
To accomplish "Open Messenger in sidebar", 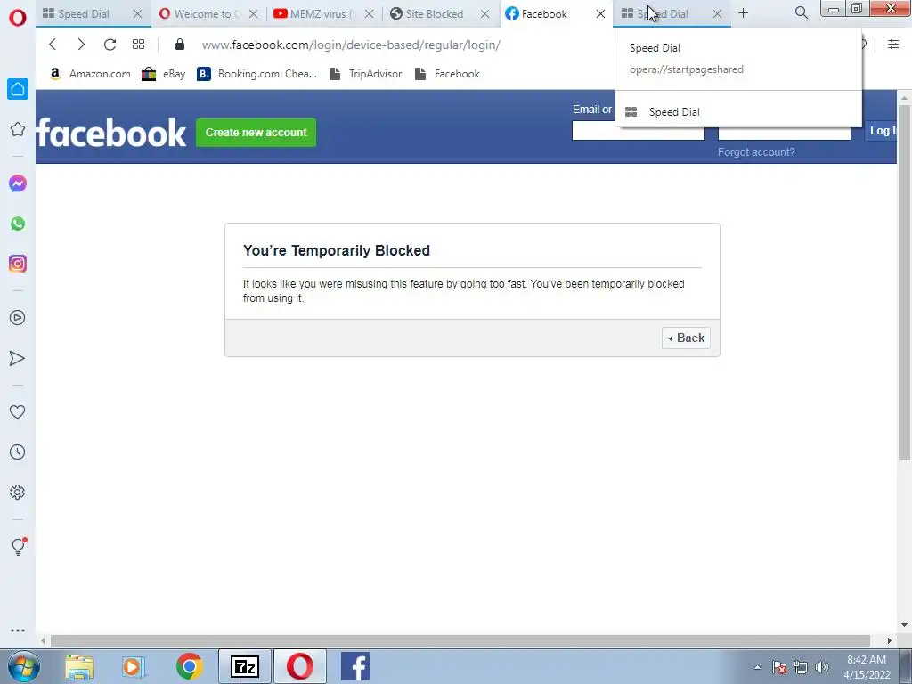I will pyautogui.click(x=18, y=183).
